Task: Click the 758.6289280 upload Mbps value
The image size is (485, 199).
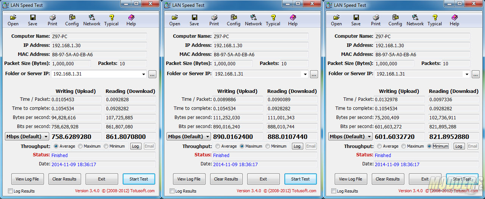Action: pyautogui.click(x=77, y=137)
